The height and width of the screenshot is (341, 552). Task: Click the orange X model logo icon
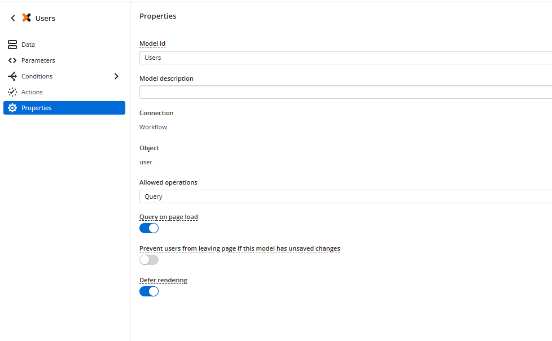[27, 18]
